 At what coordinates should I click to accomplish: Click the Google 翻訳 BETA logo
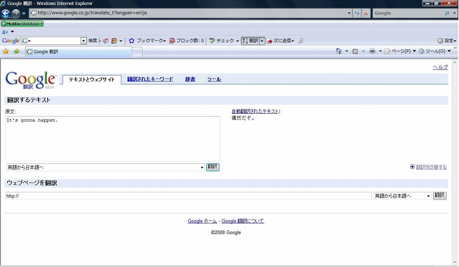coord(31,80)
